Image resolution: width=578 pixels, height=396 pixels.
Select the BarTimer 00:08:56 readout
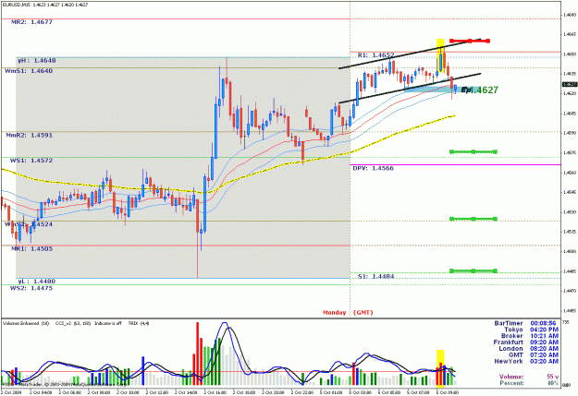(525, 323)
